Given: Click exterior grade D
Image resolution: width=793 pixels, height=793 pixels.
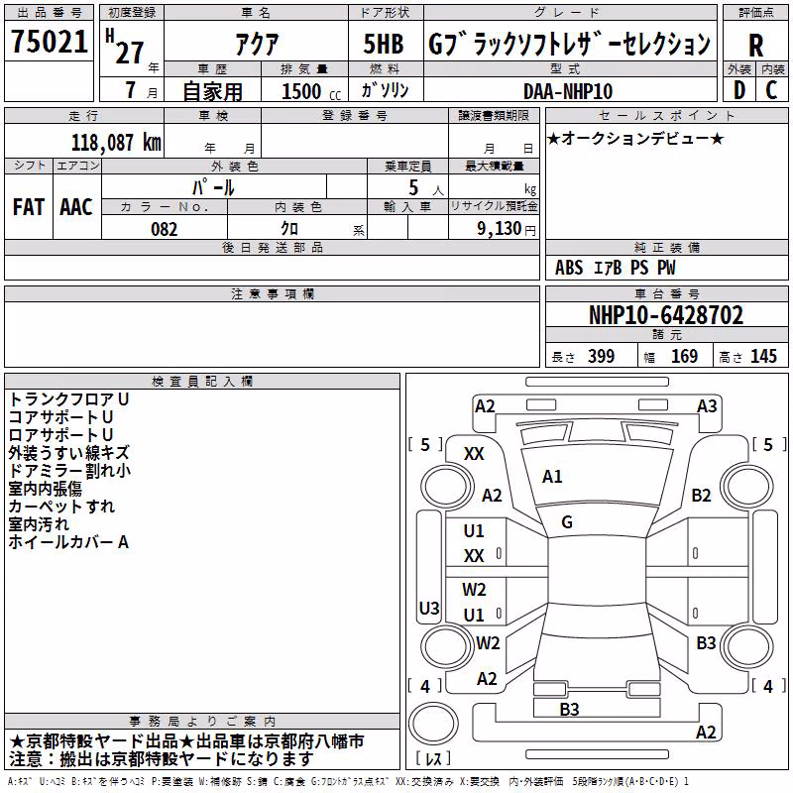Looking at the screenshot, I should 739,90.
